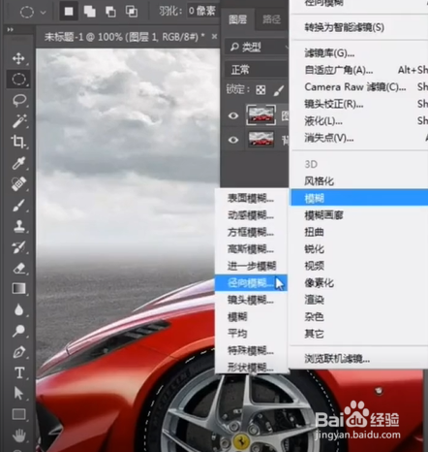Image resolution: width=428 pixels, height=452 pixels.
Task: Select the Magic Wand tool
Action: click(x=19, y=121)
